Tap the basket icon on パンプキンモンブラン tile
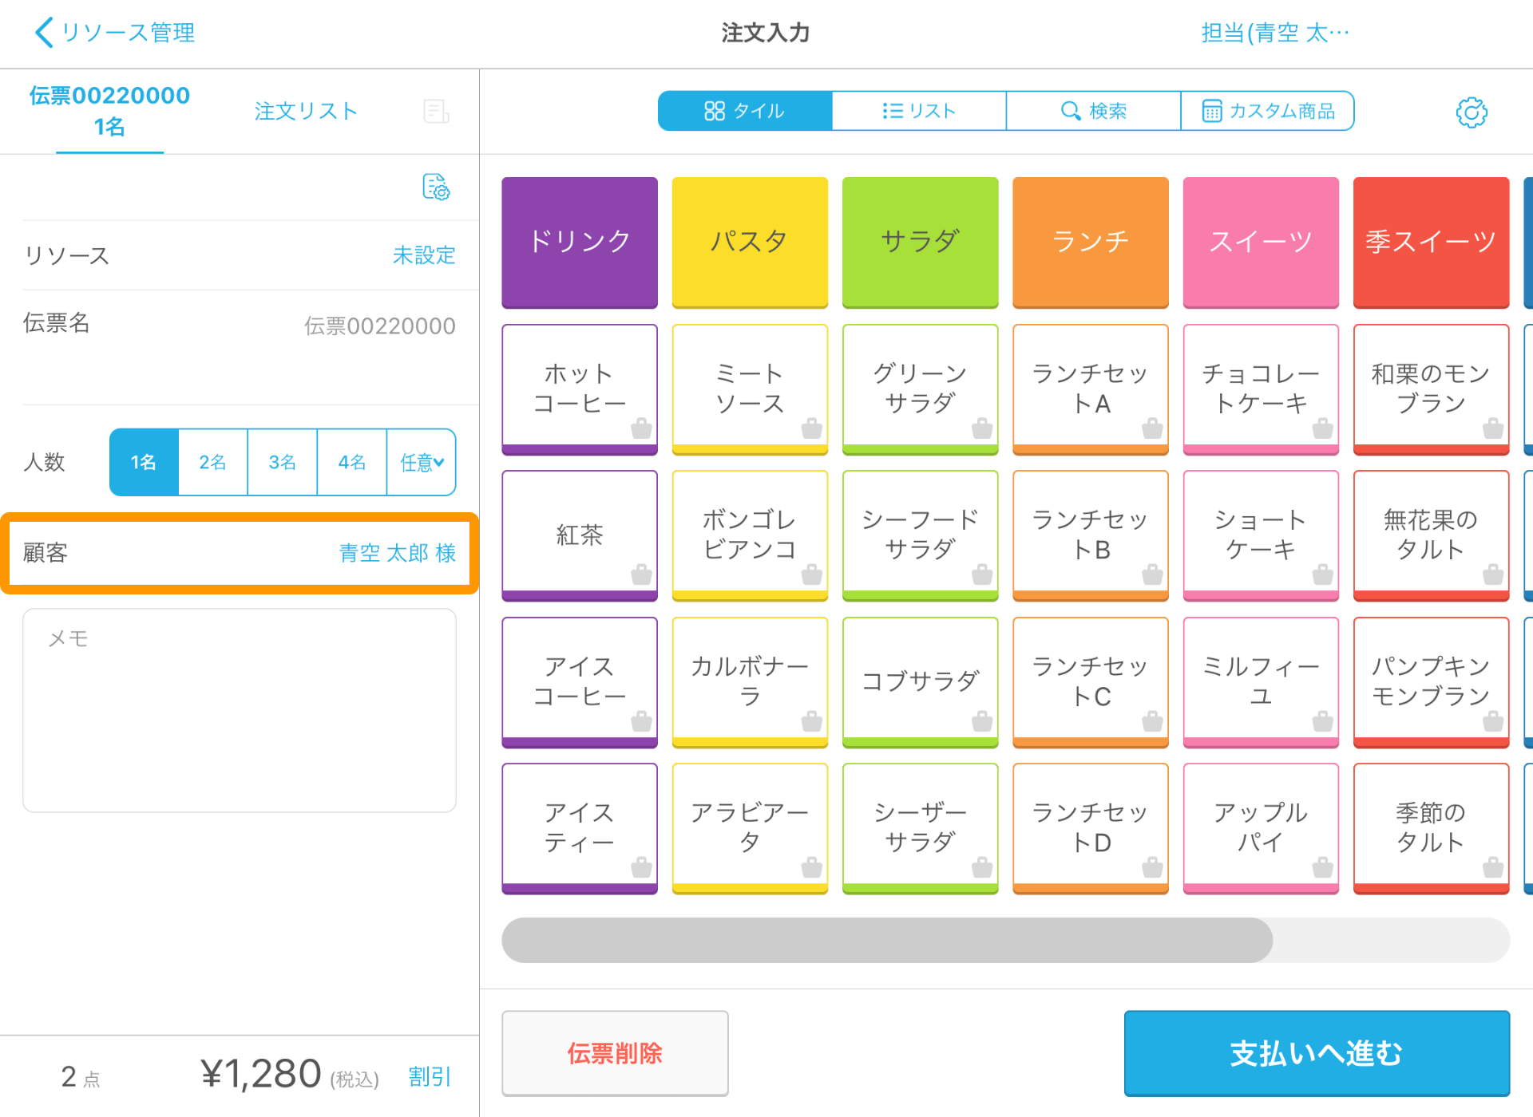The width and height of the screenshot is (1533, 1117). tap(1493, 721)
